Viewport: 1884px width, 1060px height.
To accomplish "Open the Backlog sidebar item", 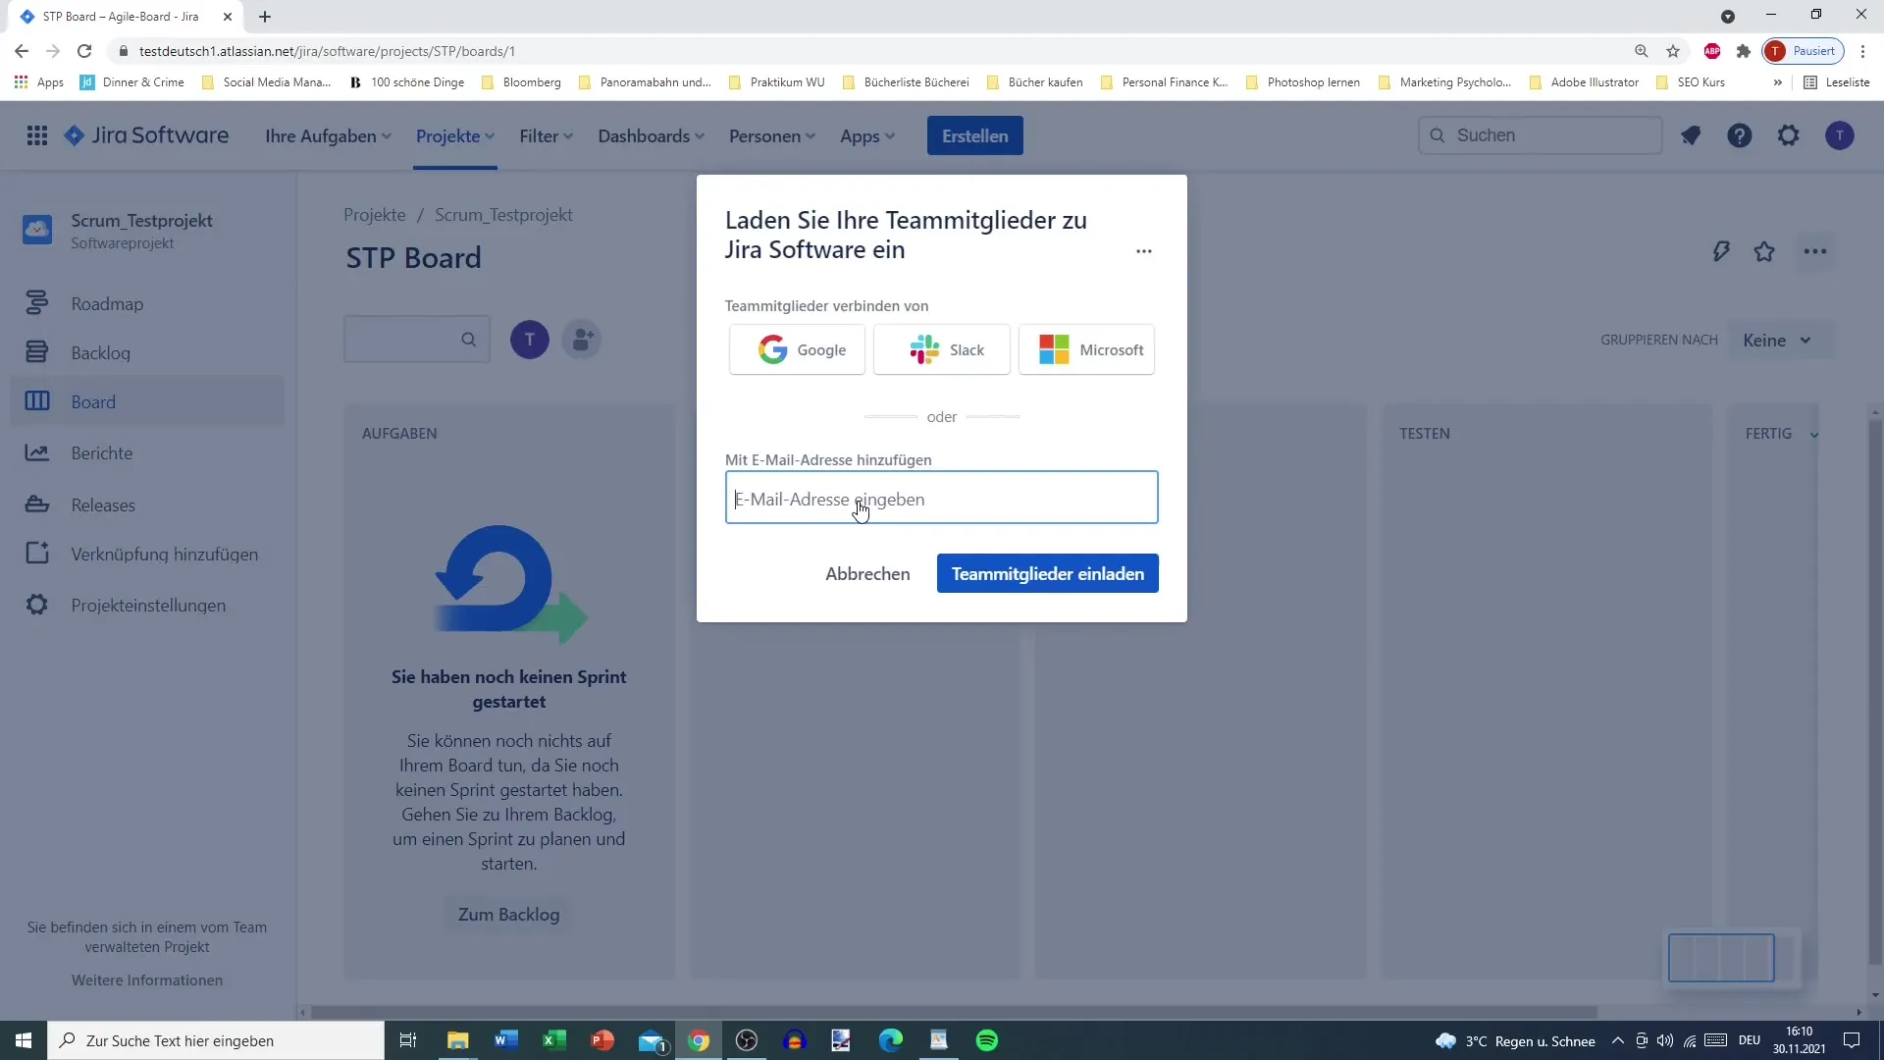I will pos(101,352).
